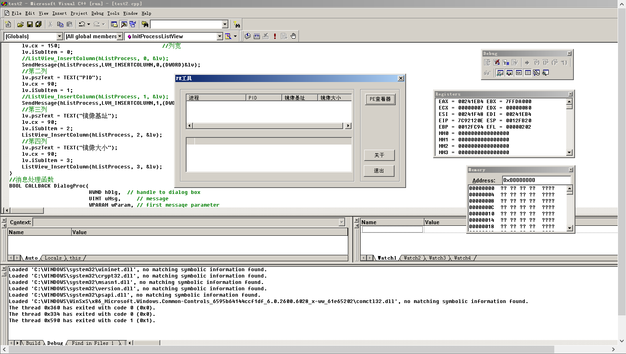Toggle the Memory window in Debug toolbar
The height and width of the screenshot is (354, 626).
527,72
